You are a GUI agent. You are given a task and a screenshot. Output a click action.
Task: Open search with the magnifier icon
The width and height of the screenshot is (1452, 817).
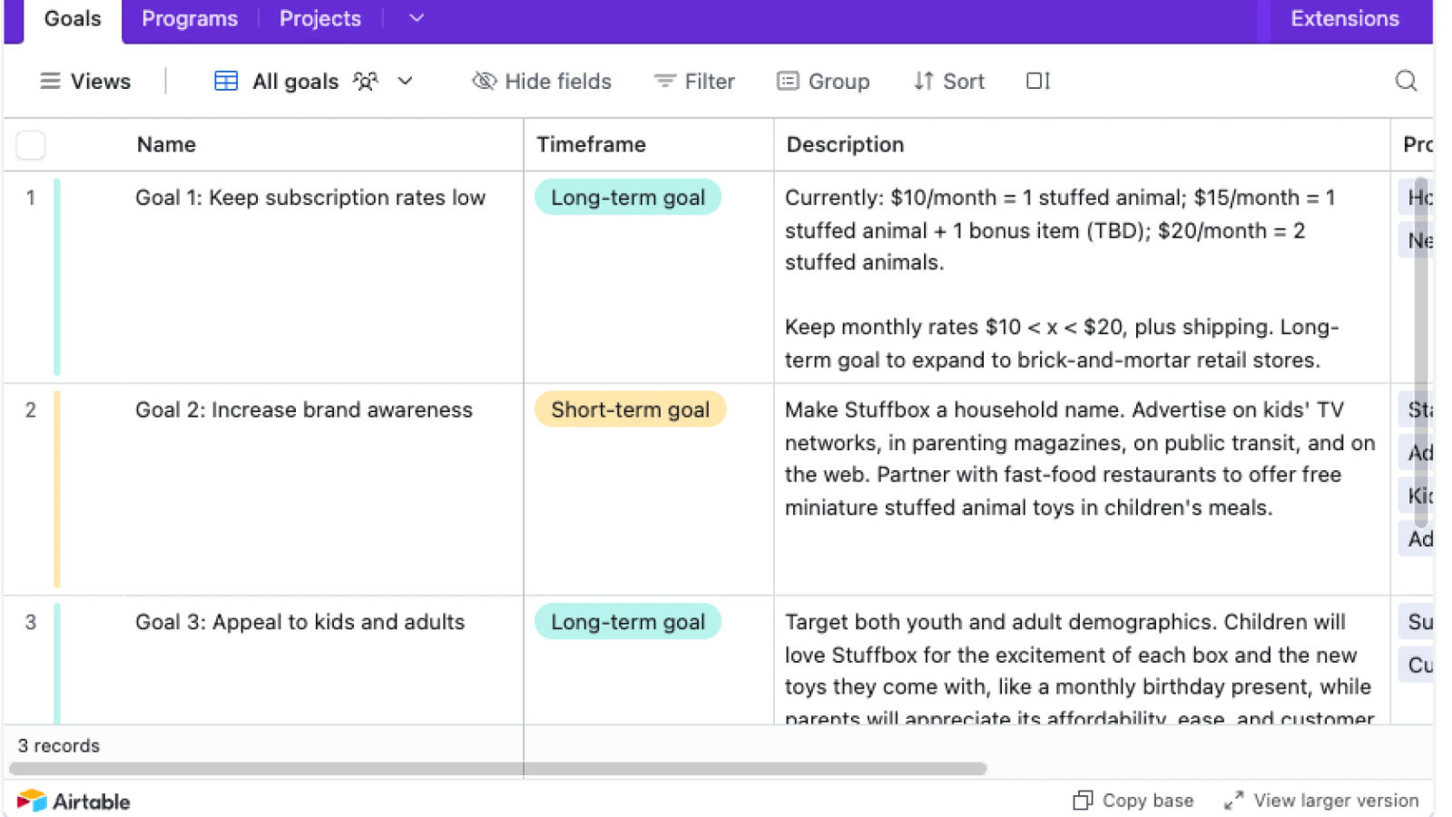(x=1406, y=81)
